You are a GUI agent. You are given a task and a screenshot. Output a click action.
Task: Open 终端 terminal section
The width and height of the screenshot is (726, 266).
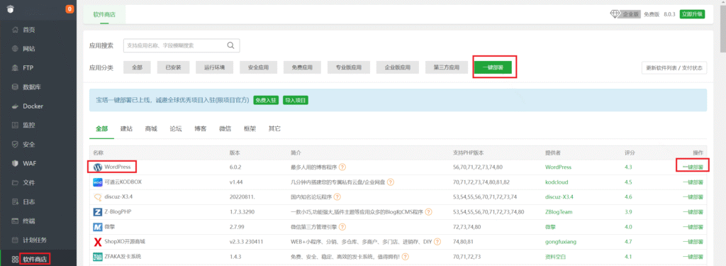pos(28,221)
